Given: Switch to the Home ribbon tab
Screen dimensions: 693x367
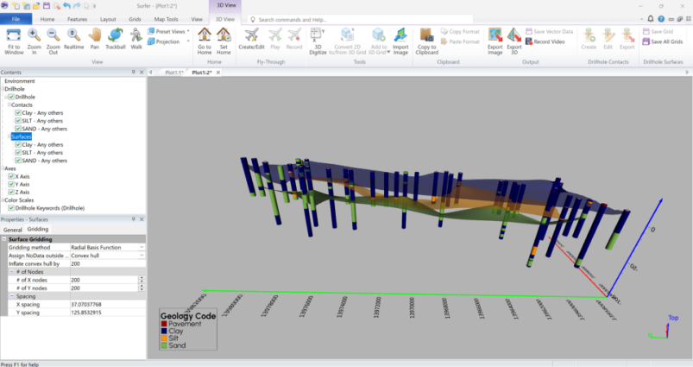Looking at the screenshot, I should (47, 19).
